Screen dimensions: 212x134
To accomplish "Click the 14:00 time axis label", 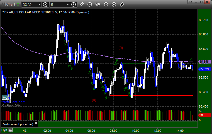I will [180, 131].
